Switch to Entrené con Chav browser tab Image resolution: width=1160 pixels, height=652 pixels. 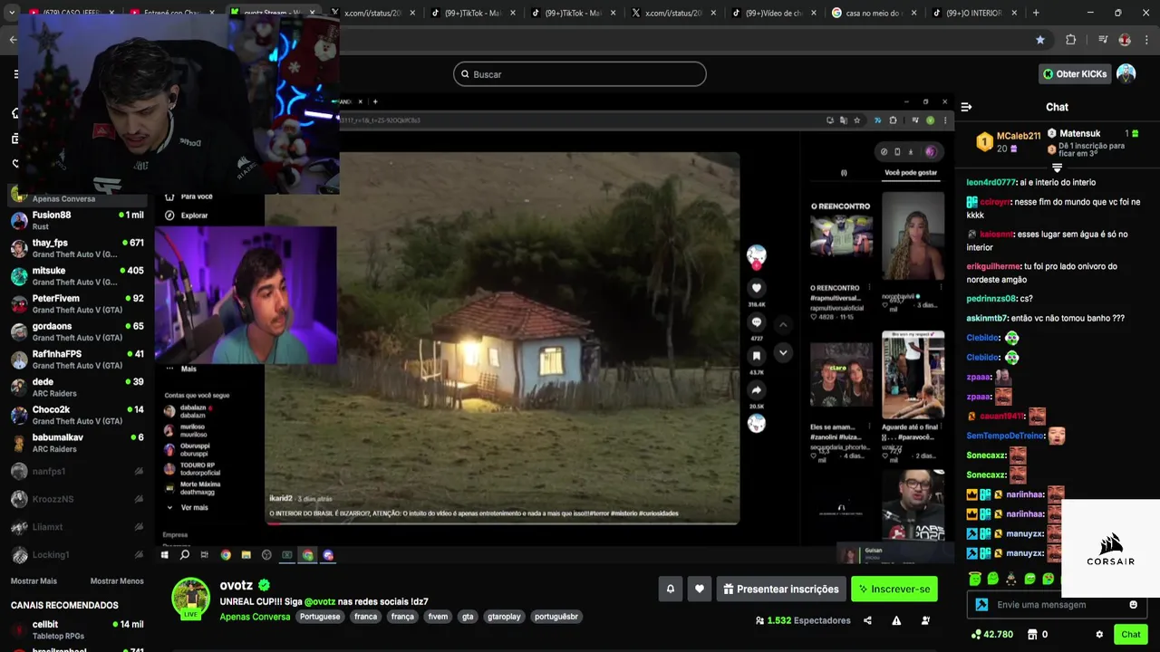[172, 13]
